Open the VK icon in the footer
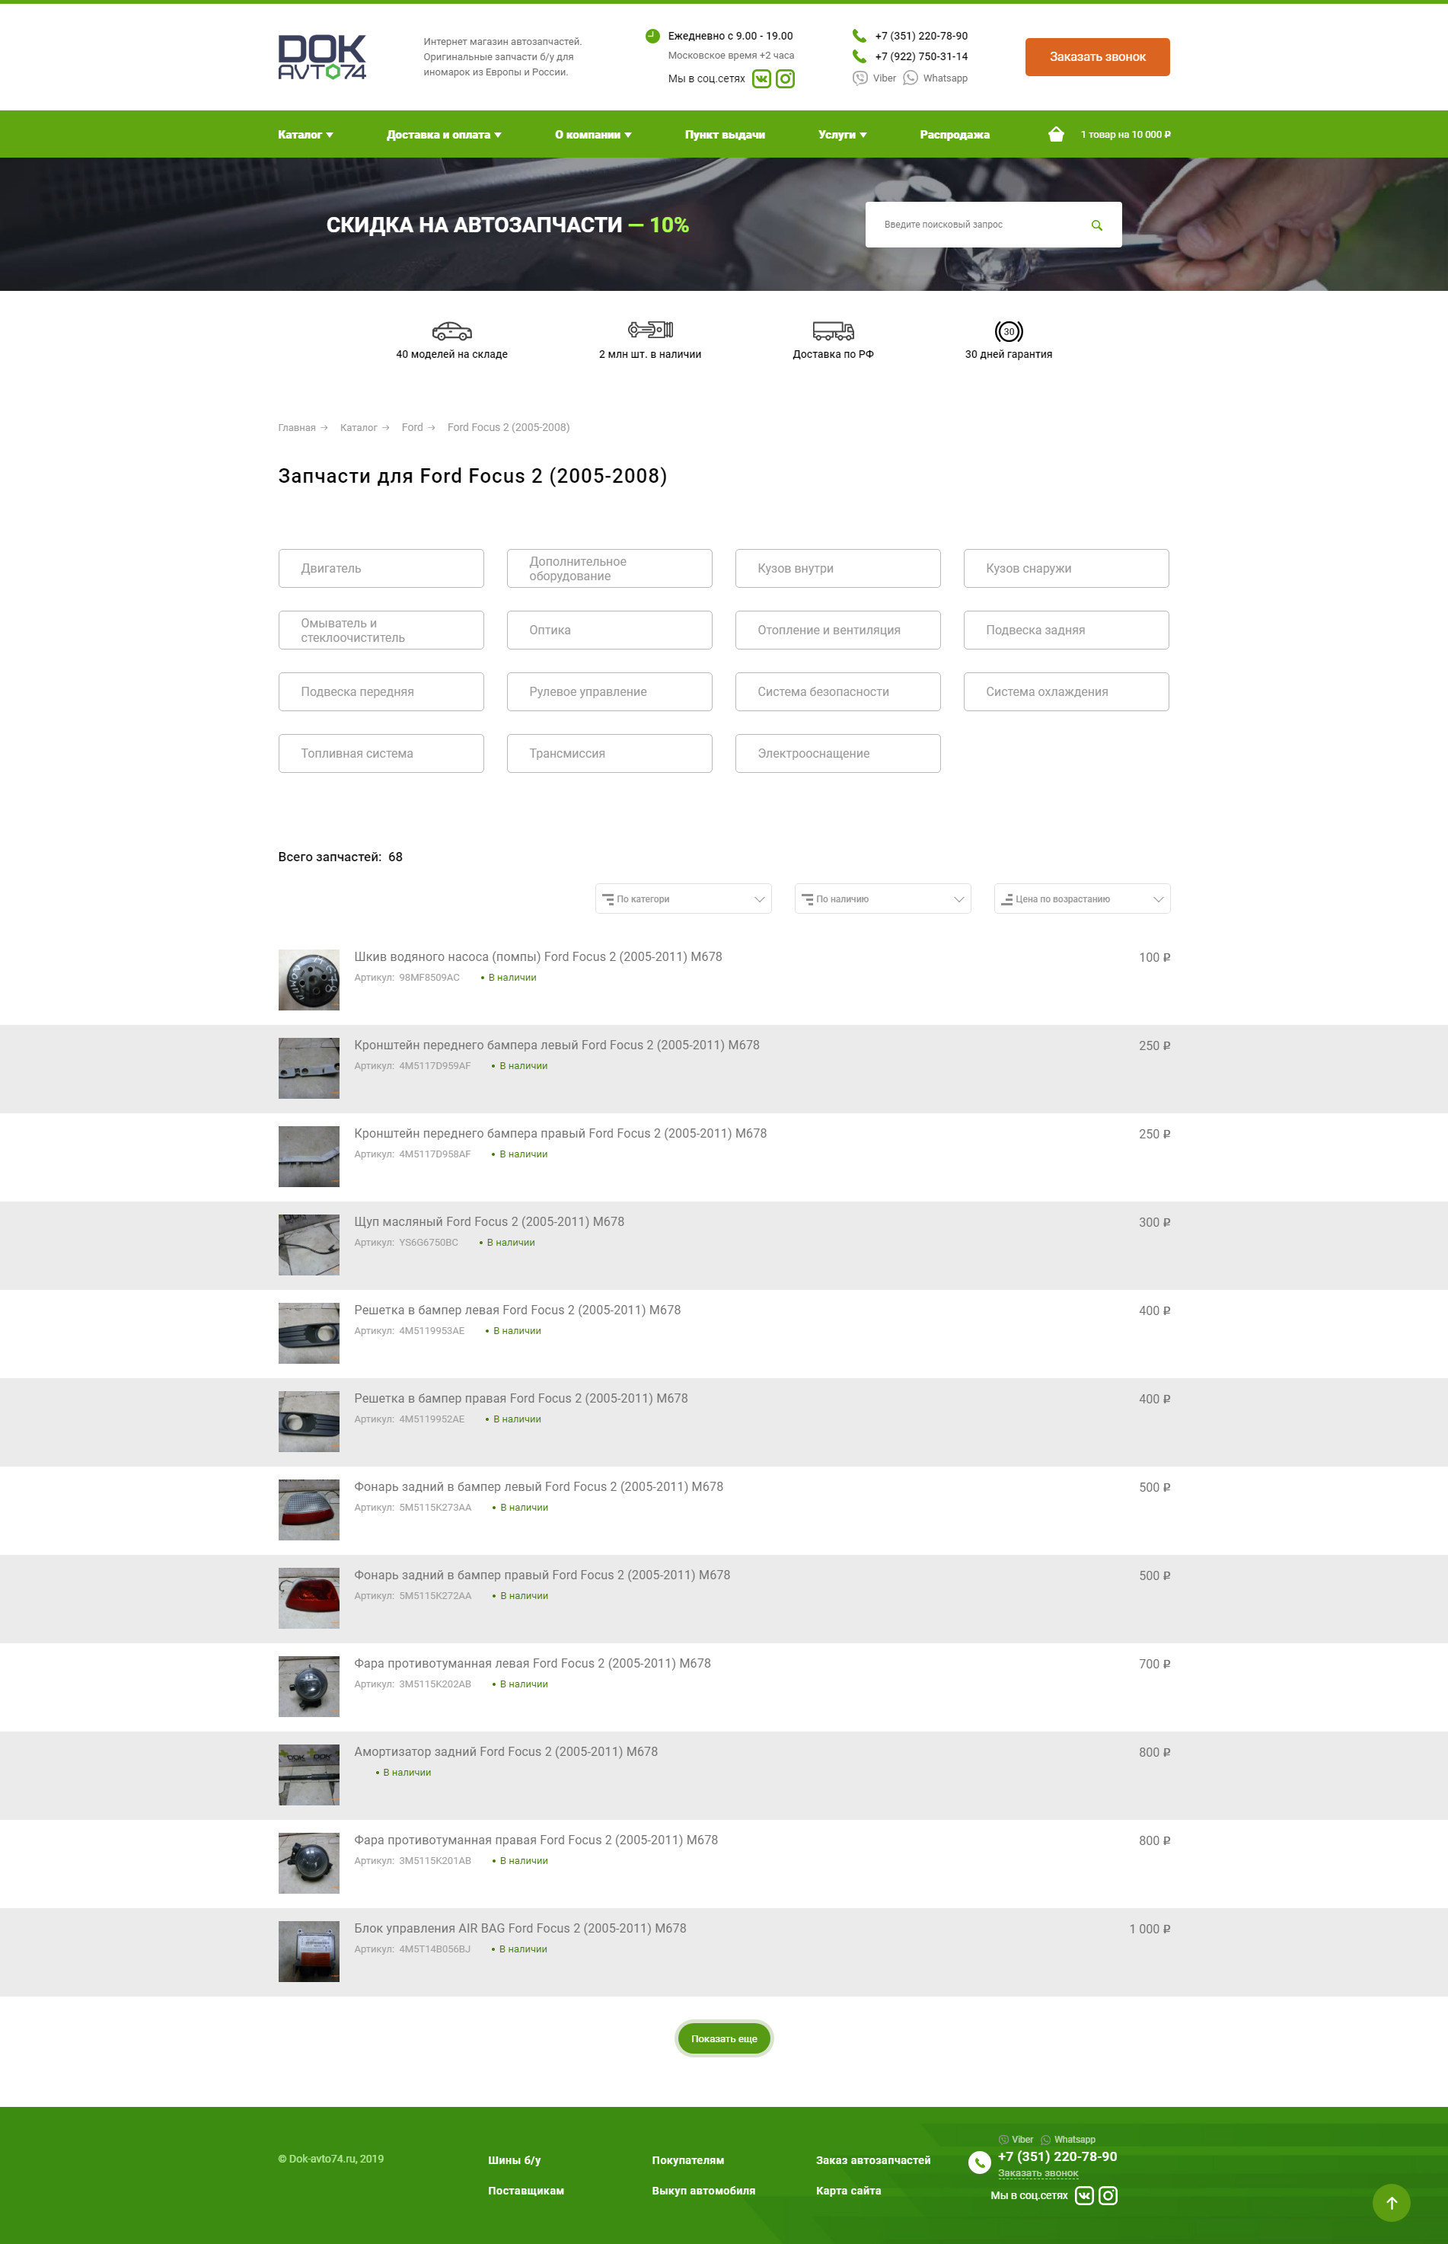This screenshot has height=2244, width=1448. (x=1084, y=2195)
